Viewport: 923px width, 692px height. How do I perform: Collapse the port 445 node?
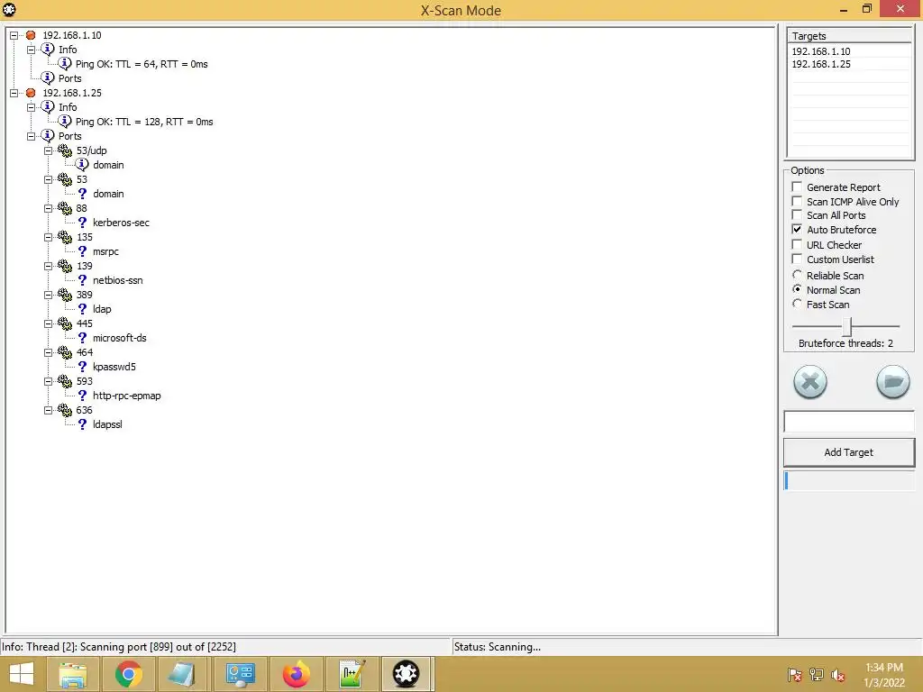[x=49, y=323]
